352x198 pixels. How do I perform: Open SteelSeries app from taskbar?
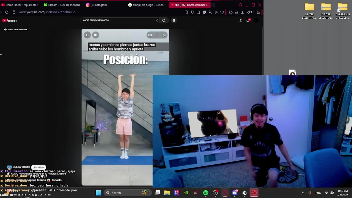(244, 193)
